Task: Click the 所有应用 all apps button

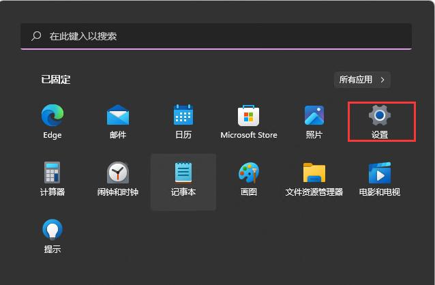Action: pos(362,80)
